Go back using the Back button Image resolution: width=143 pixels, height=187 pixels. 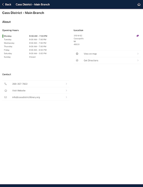[7, 4]
